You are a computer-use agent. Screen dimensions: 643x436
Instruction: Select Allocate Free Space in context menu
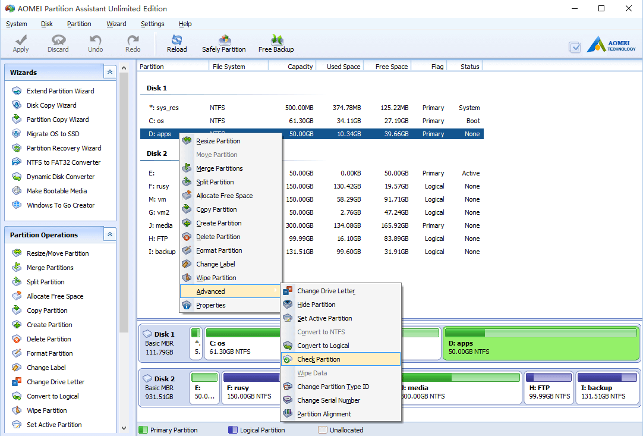[231, 196]
